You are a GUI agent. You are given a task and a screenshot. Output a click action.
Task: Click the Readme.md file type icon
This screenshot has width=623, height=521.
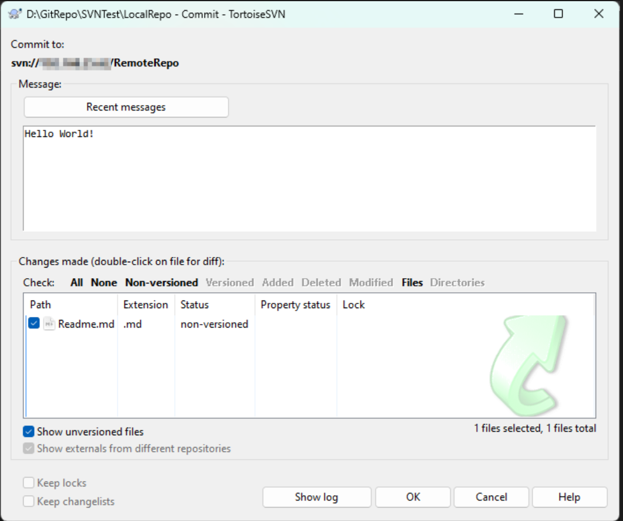coord(49,324)
